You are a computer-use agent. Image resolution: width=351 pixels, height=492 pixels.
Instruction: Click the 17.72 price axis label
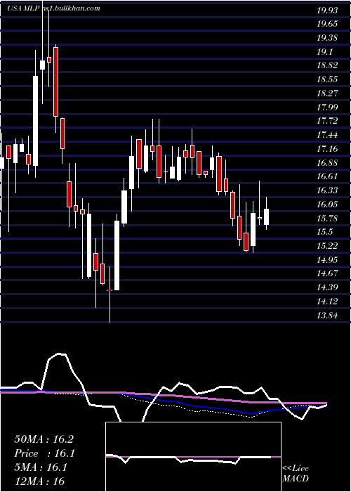(328, 121)
